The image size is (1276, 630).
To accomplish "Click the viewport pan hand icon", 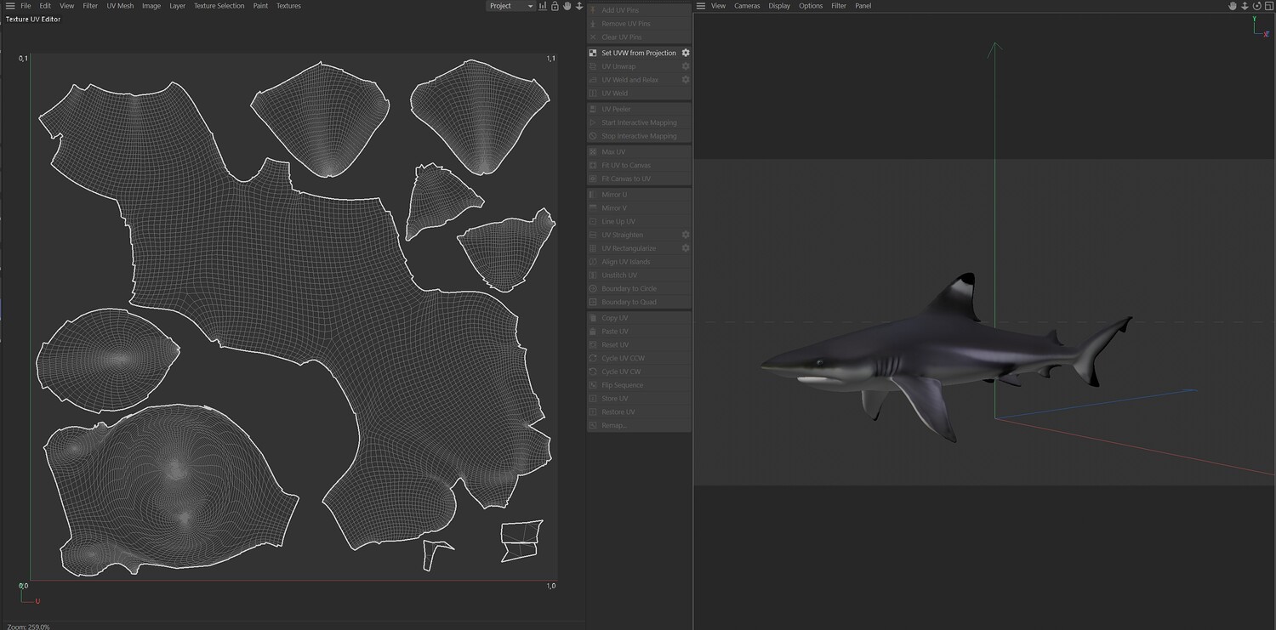I will coord(1233,6).
